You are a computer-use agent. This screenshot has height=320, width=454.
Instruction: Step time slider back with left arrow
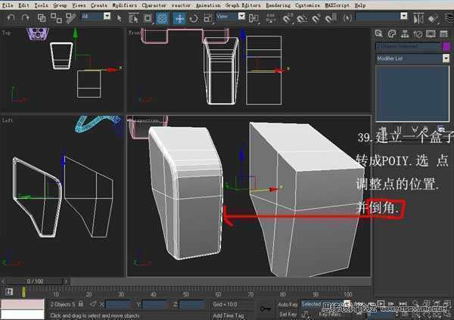(x=3, y=281)
